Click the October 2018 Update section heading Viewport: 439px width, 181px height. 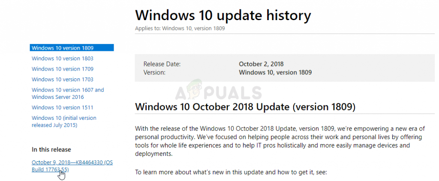tap(245, 107)
